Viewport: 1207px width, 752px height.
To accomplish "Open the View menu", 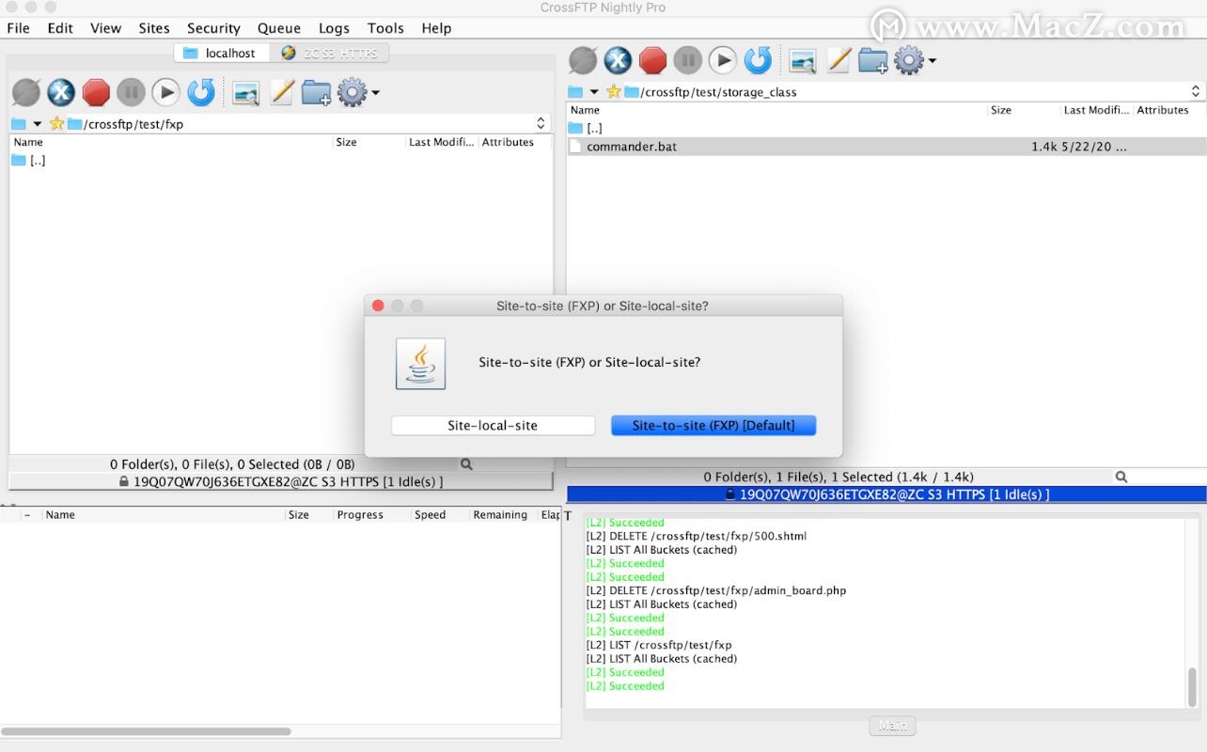I will 106,28.
